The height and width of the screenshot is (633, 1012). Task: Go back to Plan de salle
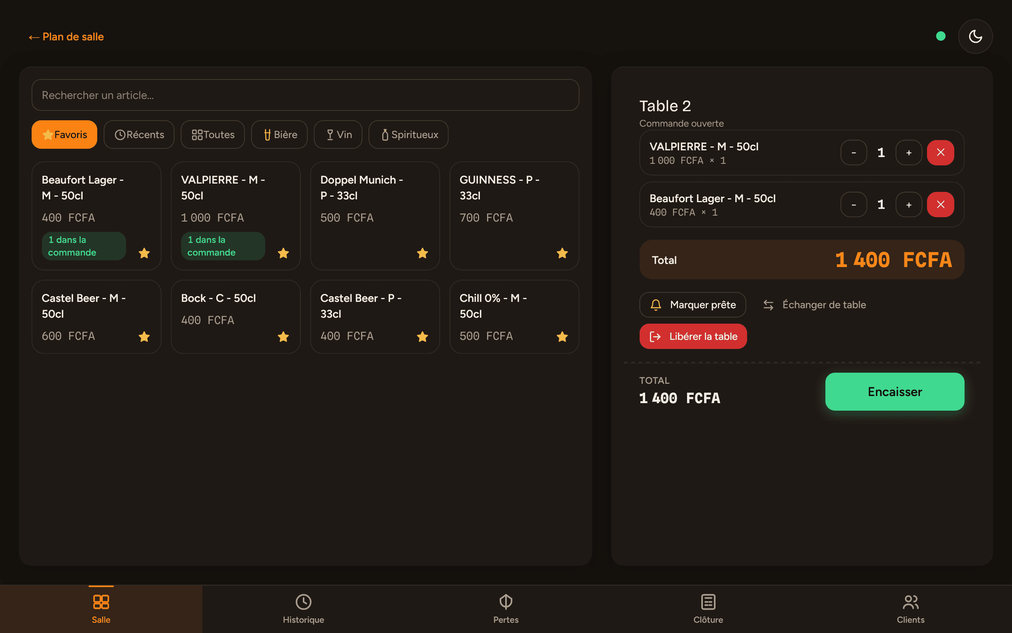coord(66,37)
